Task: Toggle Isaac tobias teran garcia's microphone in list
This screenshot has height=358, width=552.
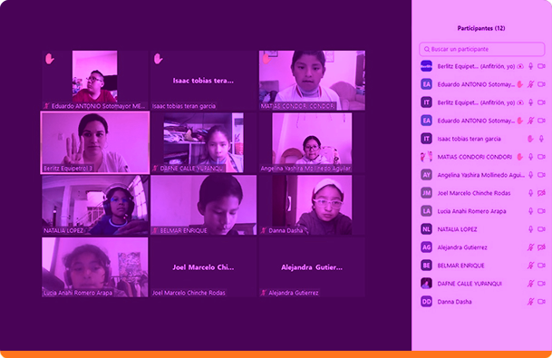Action: tap(541, 139)
